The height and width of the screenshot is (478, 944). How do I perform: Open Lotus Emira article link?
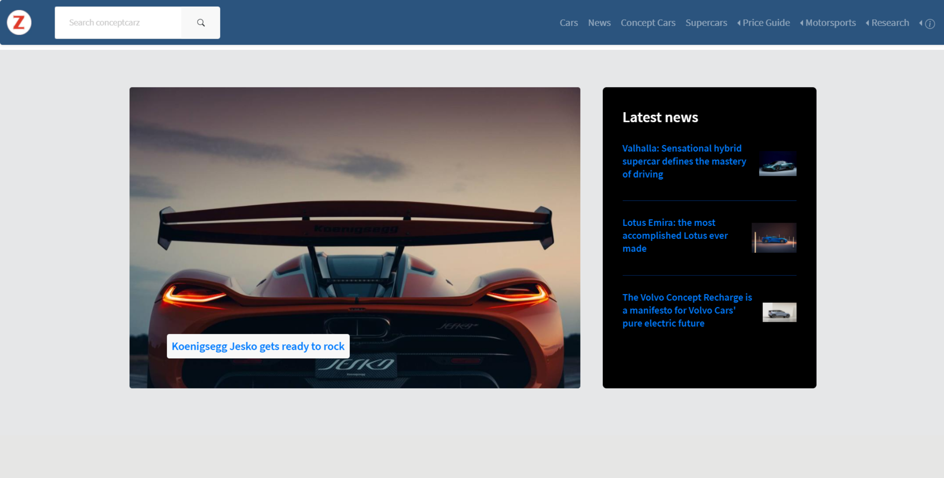tap(675, 235)
